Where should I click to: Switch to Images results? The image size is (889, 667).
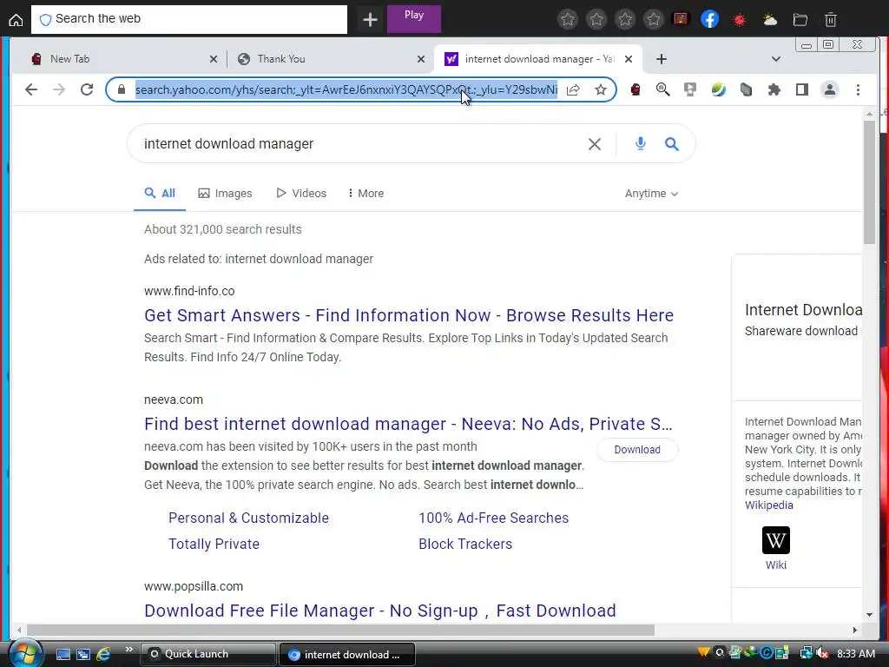pyautogui.click(x=225, y=194)
